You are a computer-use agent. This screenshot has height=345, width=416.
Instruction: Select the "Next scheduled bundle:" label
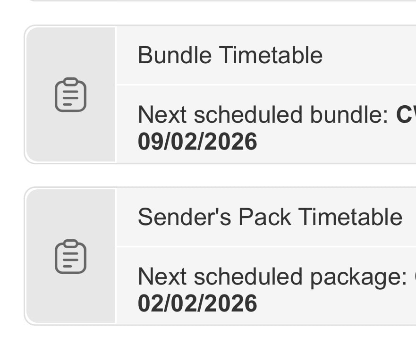pyautogui.click(x=263, y=115)
